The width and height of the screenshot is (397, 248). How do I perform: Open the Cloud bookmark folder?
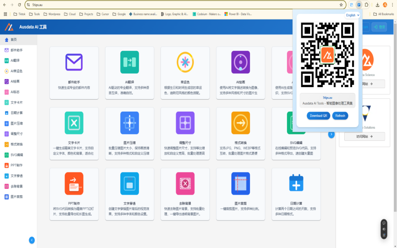pyautogui.click(x=70, y=14)
